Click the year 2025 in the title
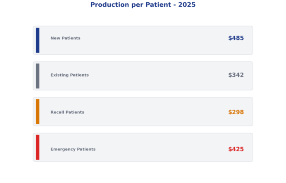 pos(187,5)
